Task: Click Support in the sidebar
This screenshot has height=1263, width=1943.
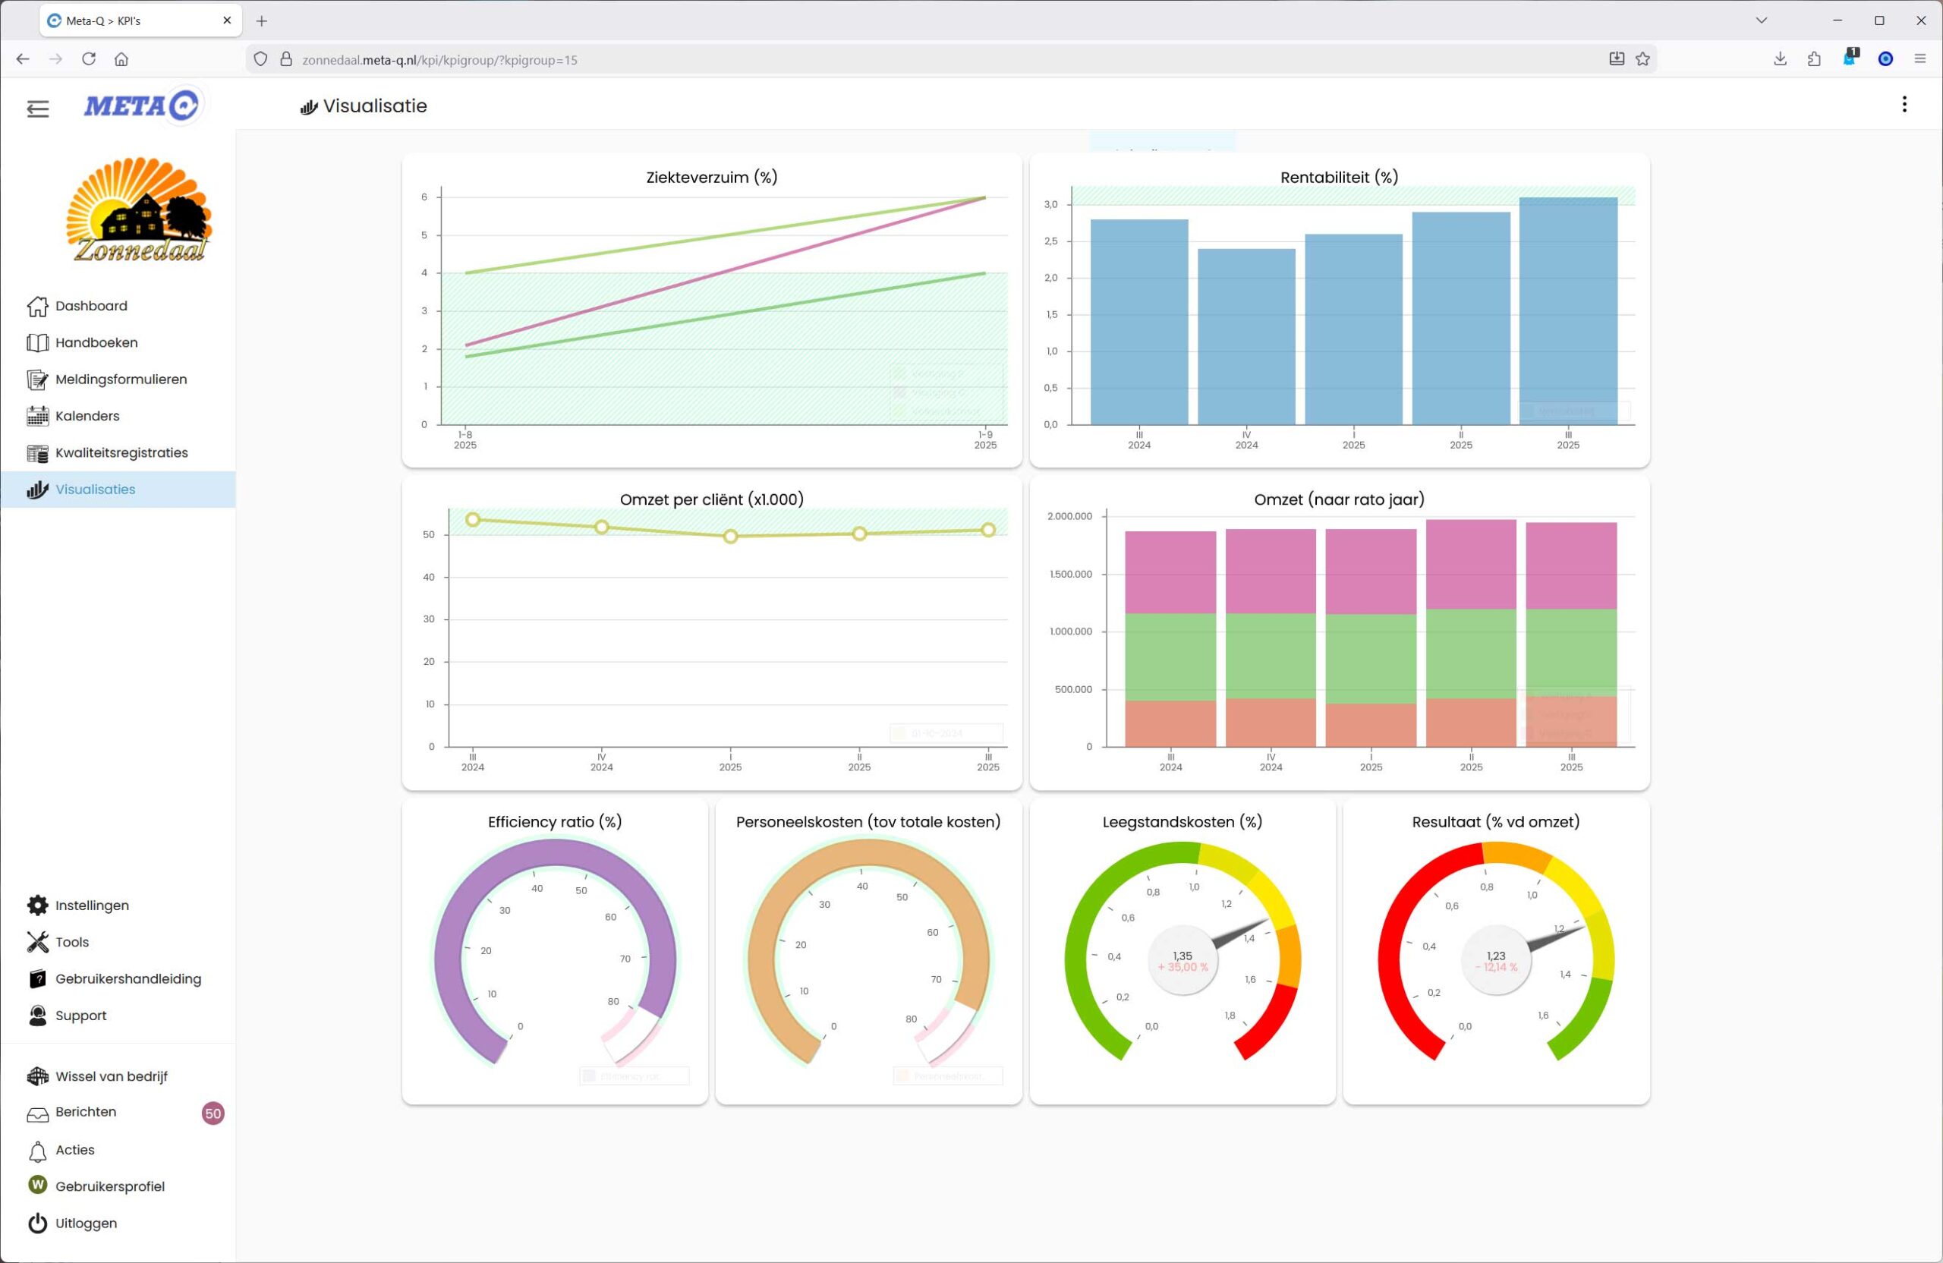Action: tap(80, 1016)
